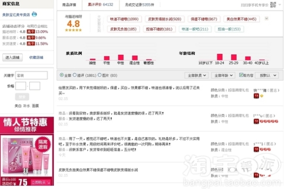Click heart rating icons of reviewer s***1
284x189 pixels.
(265, 150)
